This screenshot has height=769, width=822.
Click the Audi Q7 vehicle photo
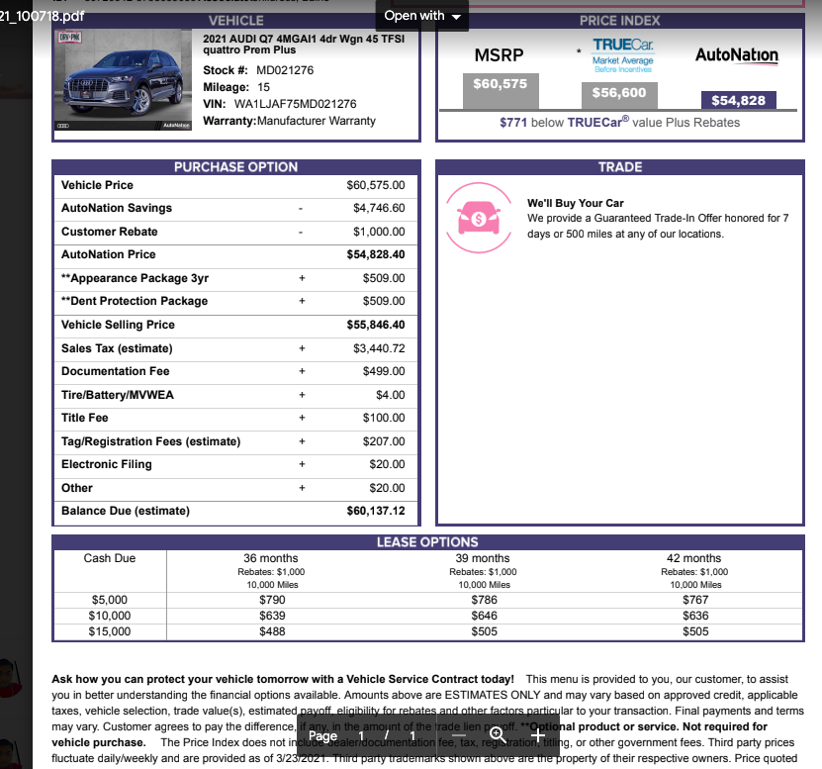124,80
